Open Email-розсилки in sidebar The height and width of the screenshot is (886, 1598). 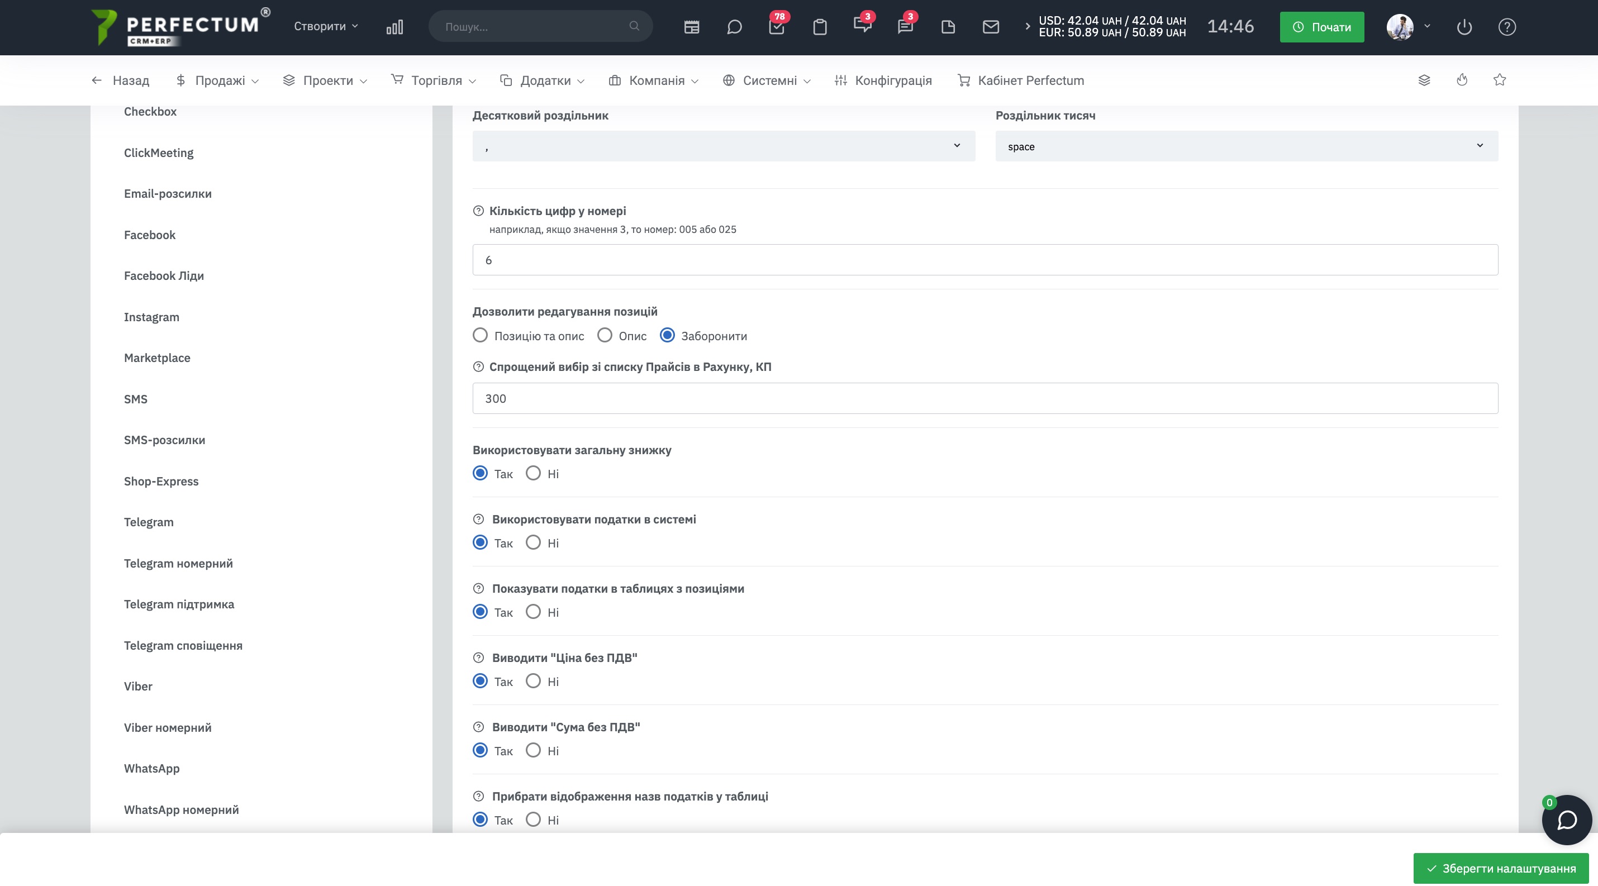coord(168,193)
